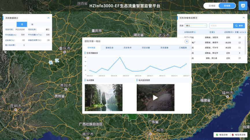
Task: Select the 流域级 toggle option
Action: pos(227,6)
